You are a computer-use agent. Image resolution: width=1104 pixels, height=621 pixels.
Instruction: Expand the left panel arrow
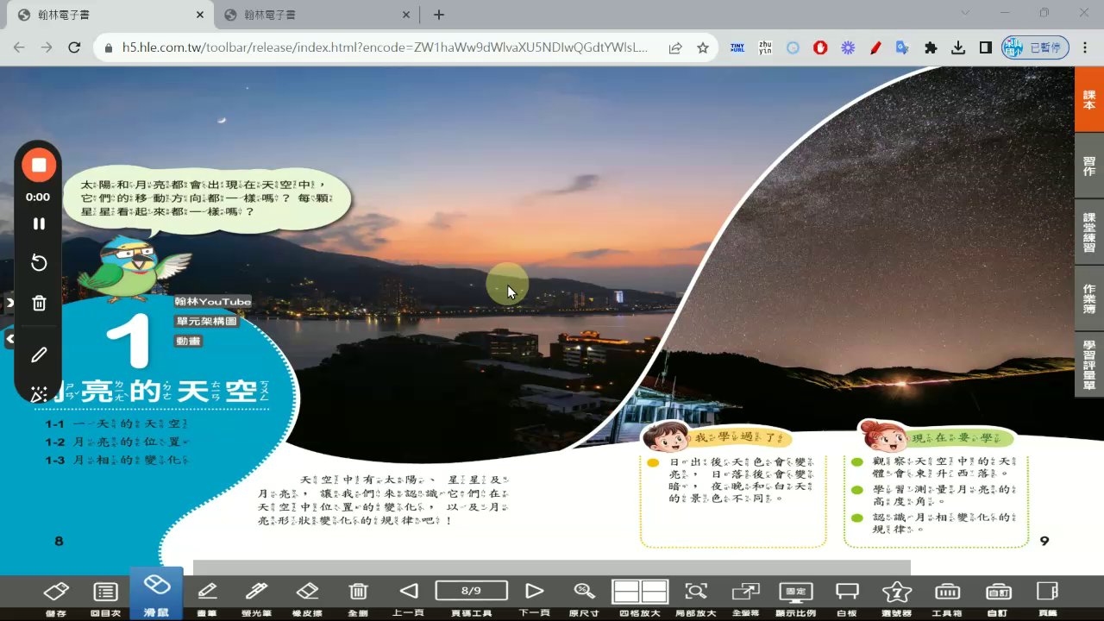point(9,303)
